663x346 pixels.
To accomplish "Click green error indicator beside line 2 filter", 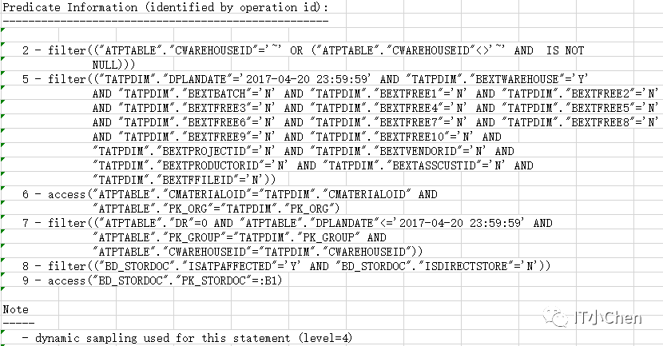I will tap(4, 46).
